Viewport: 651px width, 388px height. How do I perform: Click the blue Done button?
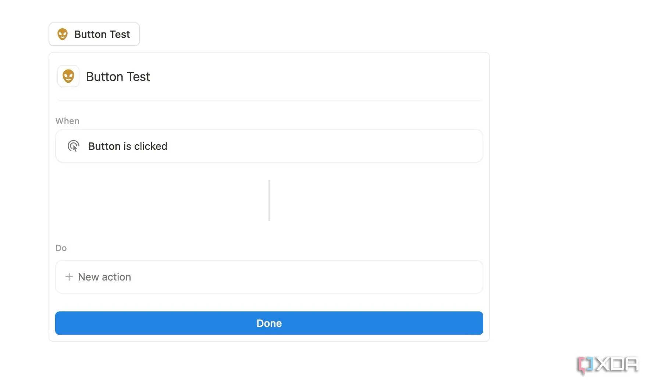tap(269, 323)
